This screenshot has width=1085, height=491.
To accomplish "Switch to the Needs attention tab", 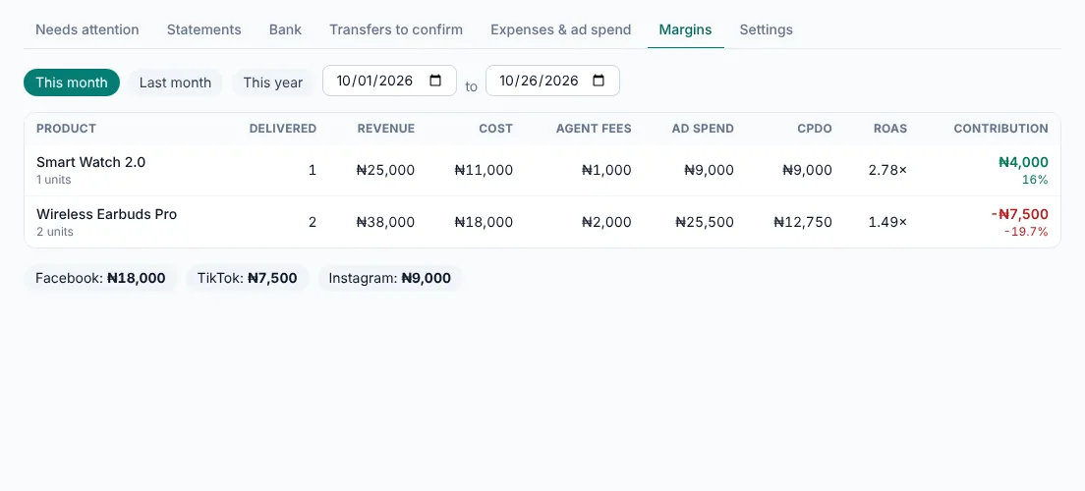I will click(87, 29).
